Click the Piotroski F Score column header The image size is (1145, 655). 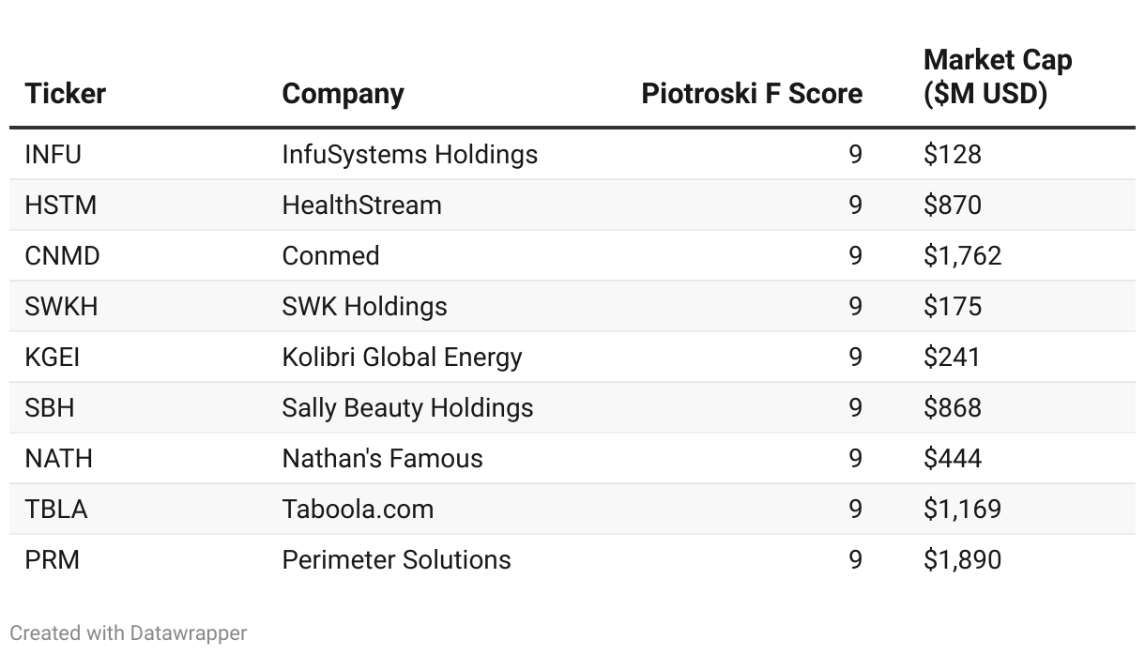click(752, 94)
